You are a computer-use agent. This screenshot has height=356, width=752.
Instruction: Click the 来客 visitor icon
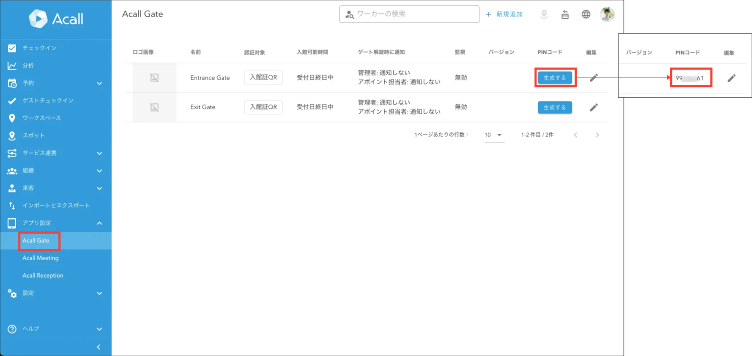coord(12,188)
